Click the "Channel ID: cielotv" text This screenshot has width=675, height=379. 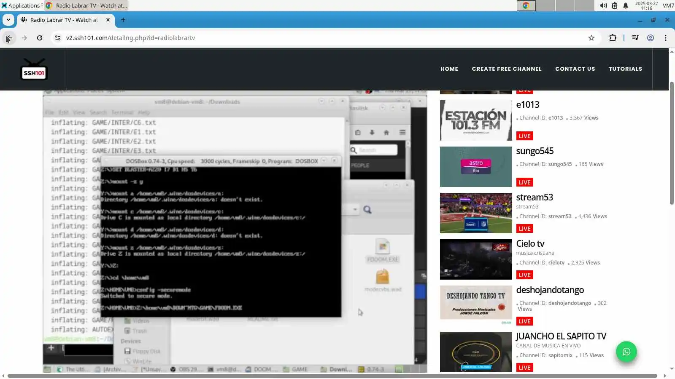coord(542,263)
